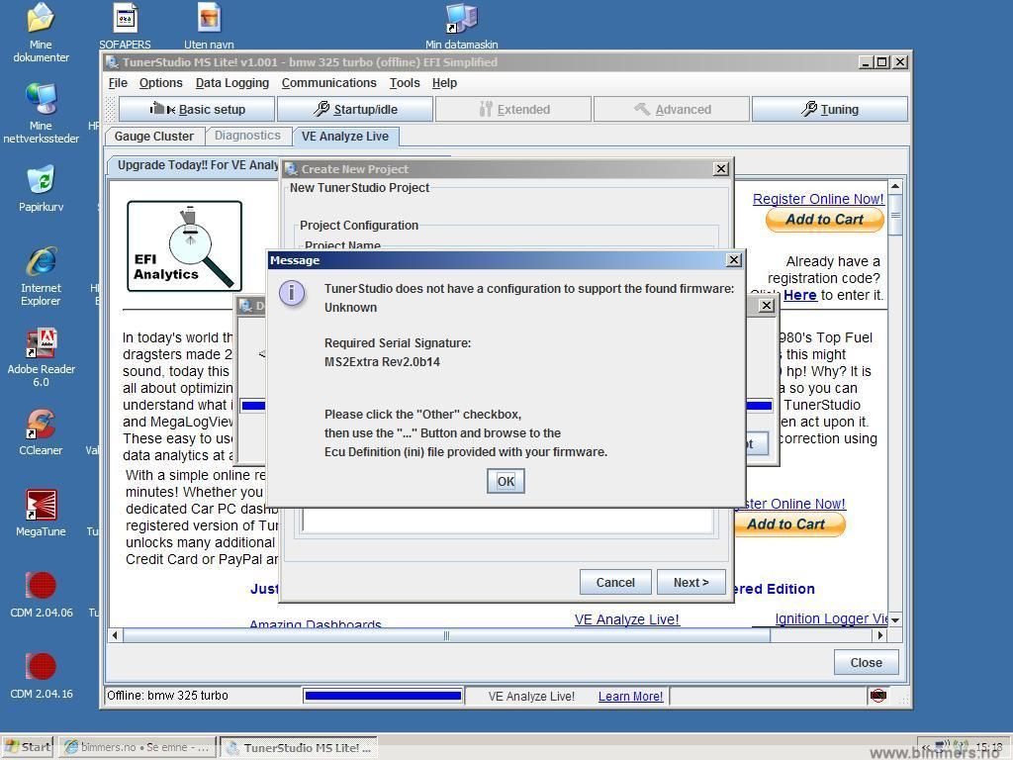Click the upper Add to Cart button
Viewport: 1013px width, 760px height.
tap(824, 220)
